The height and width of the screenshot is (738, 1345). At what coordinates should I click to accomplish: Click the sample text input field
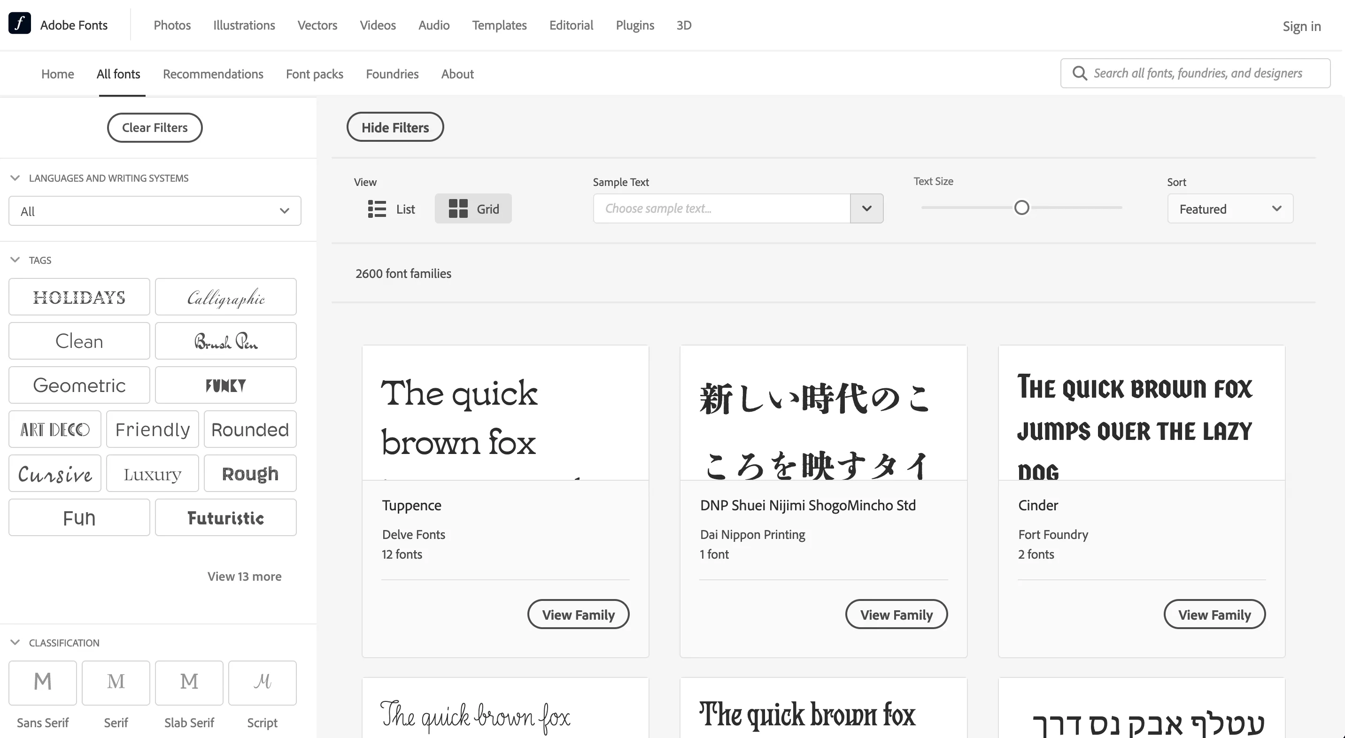[721, 209]
